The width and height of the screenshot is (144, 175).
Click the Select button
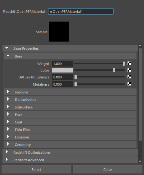[36, 169]
